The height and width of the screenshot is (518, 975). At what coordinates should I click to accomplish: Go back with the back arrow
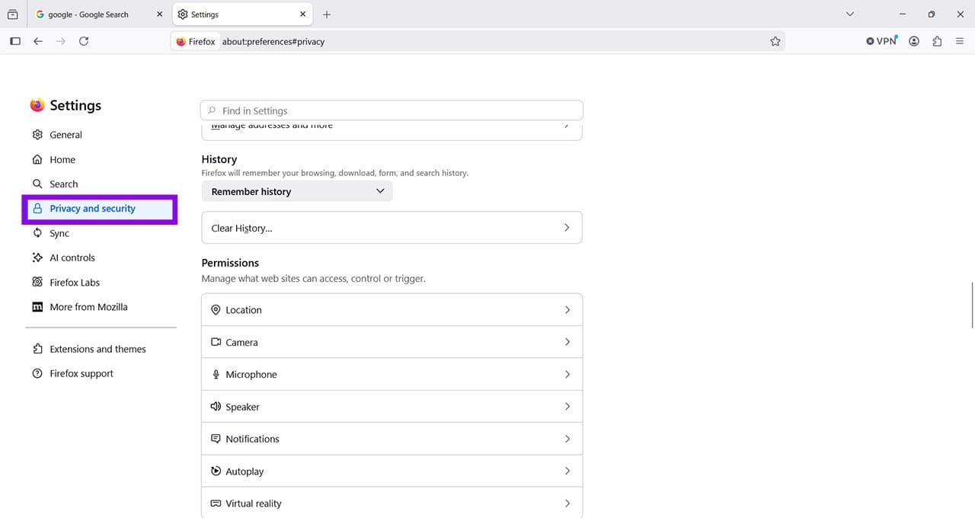pyautogui.click(x=38, y=41)
